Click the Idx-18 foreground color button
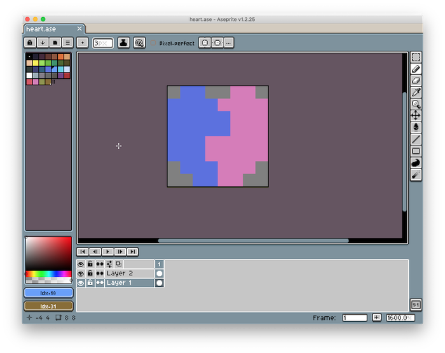 [48, 293]
